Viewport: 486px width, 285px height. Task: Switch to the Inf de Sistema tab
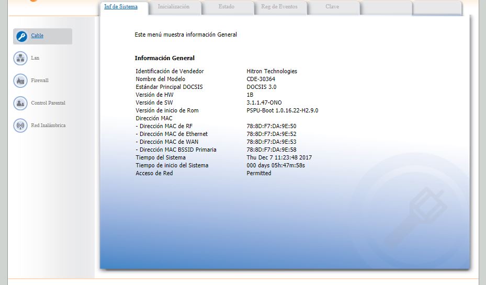(121, 7)
